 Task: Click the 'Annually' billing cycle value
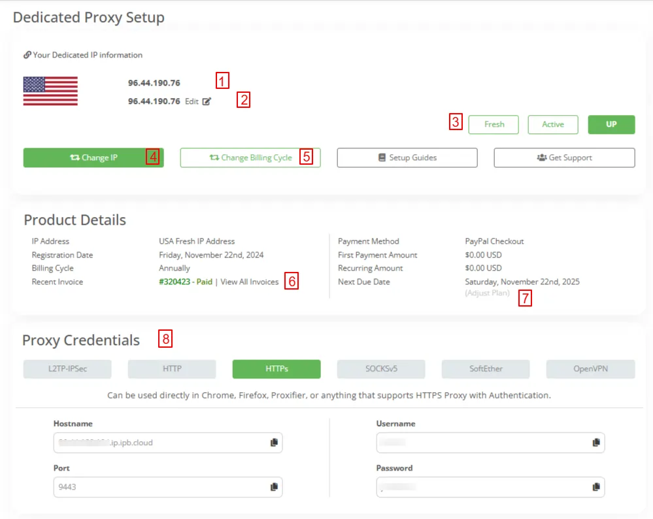pyautogui.click(x=175, y=268)
